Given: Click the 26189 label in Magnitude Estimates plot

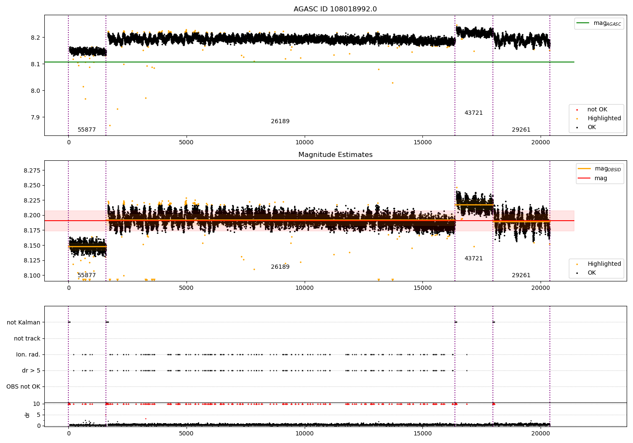Looking at the screenshot, I should 280,267.
